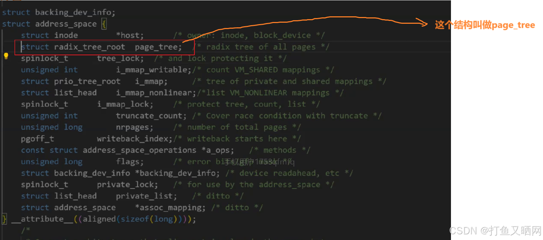Screen dimensions: 543x240
Task: Click the highlighted opening brace after address_space
Action: tap(104, 24)
